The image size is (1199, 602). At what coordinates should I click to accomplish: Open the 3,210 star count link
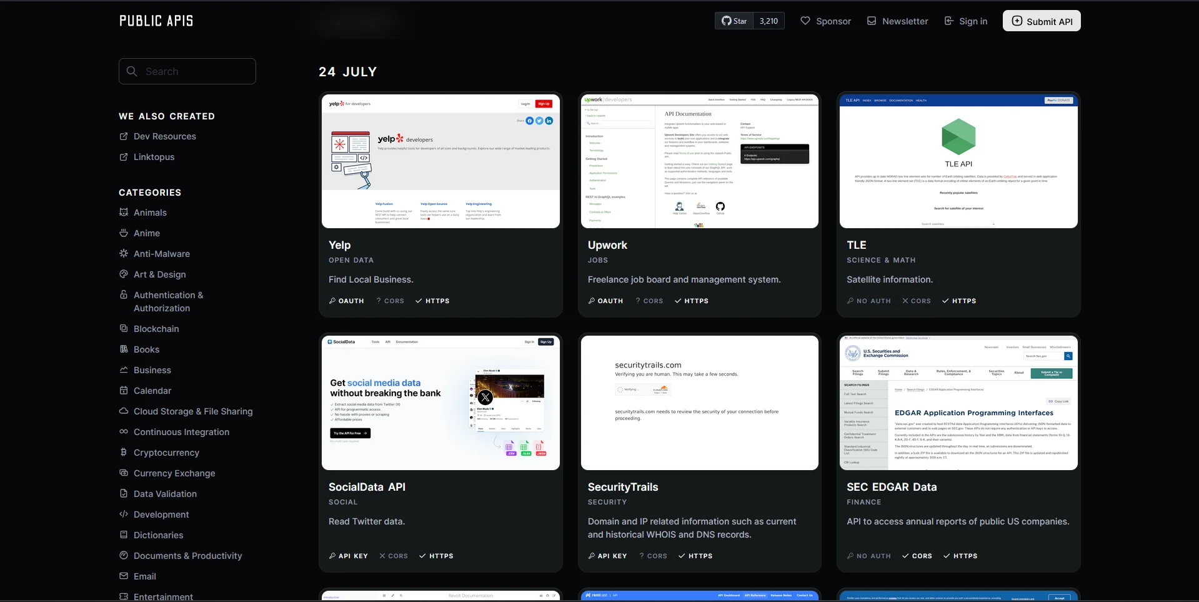coord(769,21)
